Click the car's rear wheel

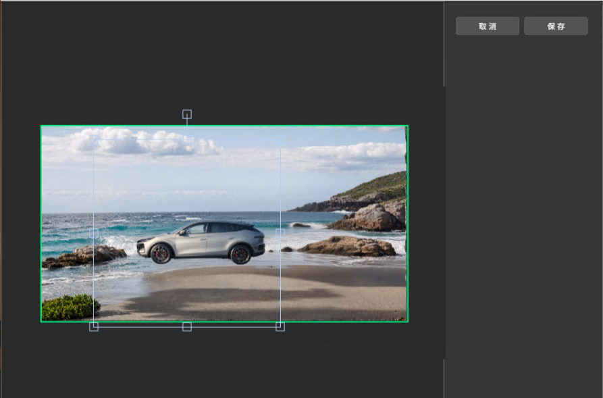(x=240, y=254)
